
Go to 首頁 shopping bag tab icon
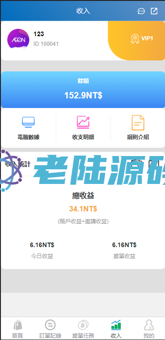(x=17, y=325)
